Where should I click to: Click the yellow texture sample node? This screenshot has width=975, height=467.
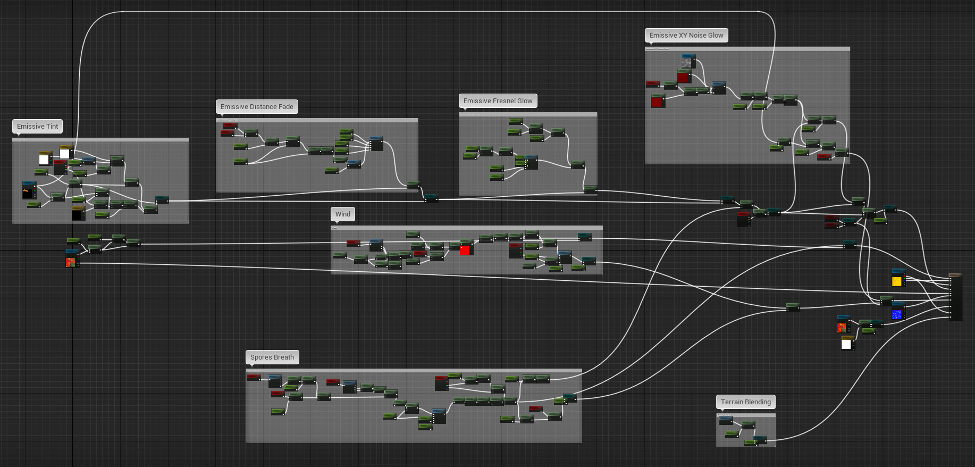click(x=897, y=280)
